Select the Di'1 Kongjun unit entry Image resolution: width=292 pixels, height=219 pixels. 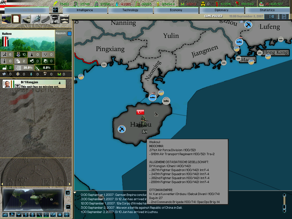click(x=34, y=84)
